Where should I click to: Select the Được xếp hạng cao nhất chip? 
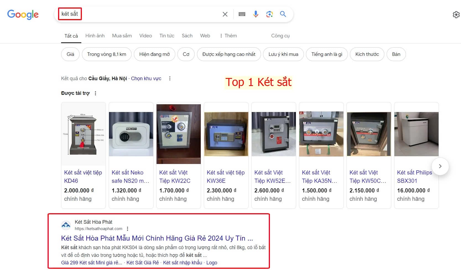pos(229,54)
